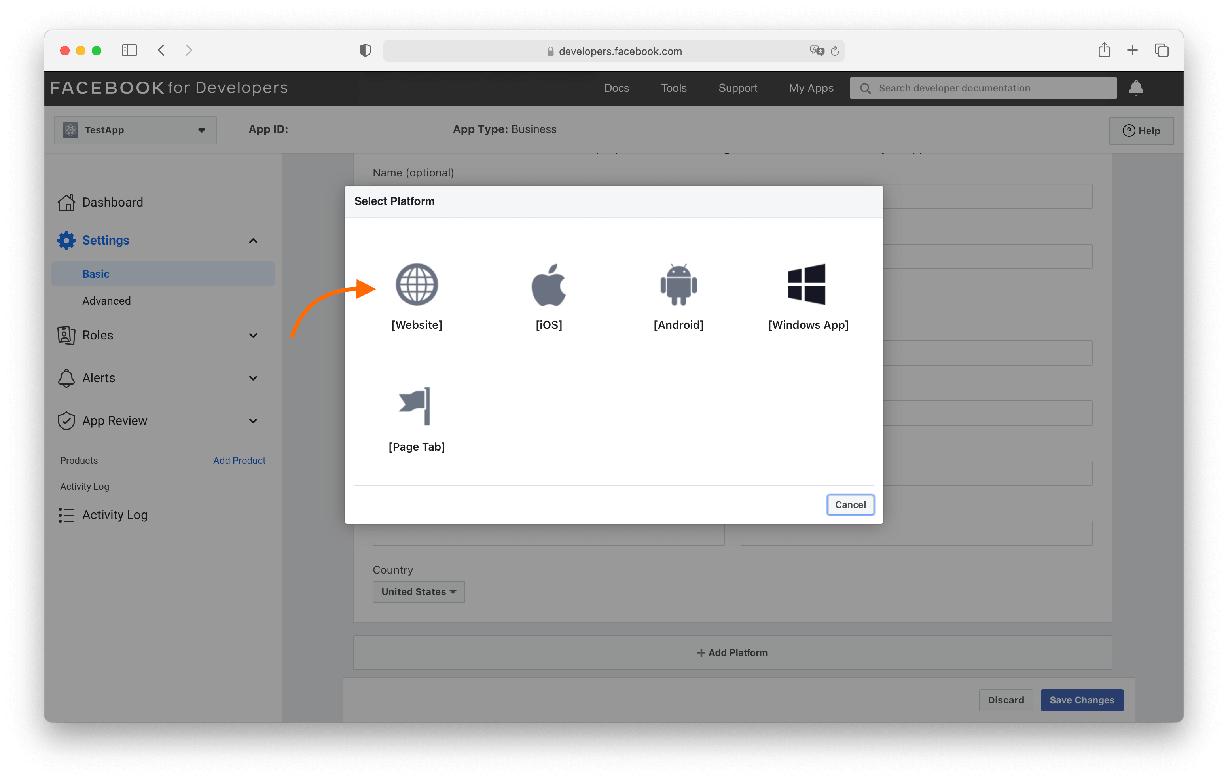Click the developer documentation search field
This screenshot has width=1228, height=781.
coord(982,88)
